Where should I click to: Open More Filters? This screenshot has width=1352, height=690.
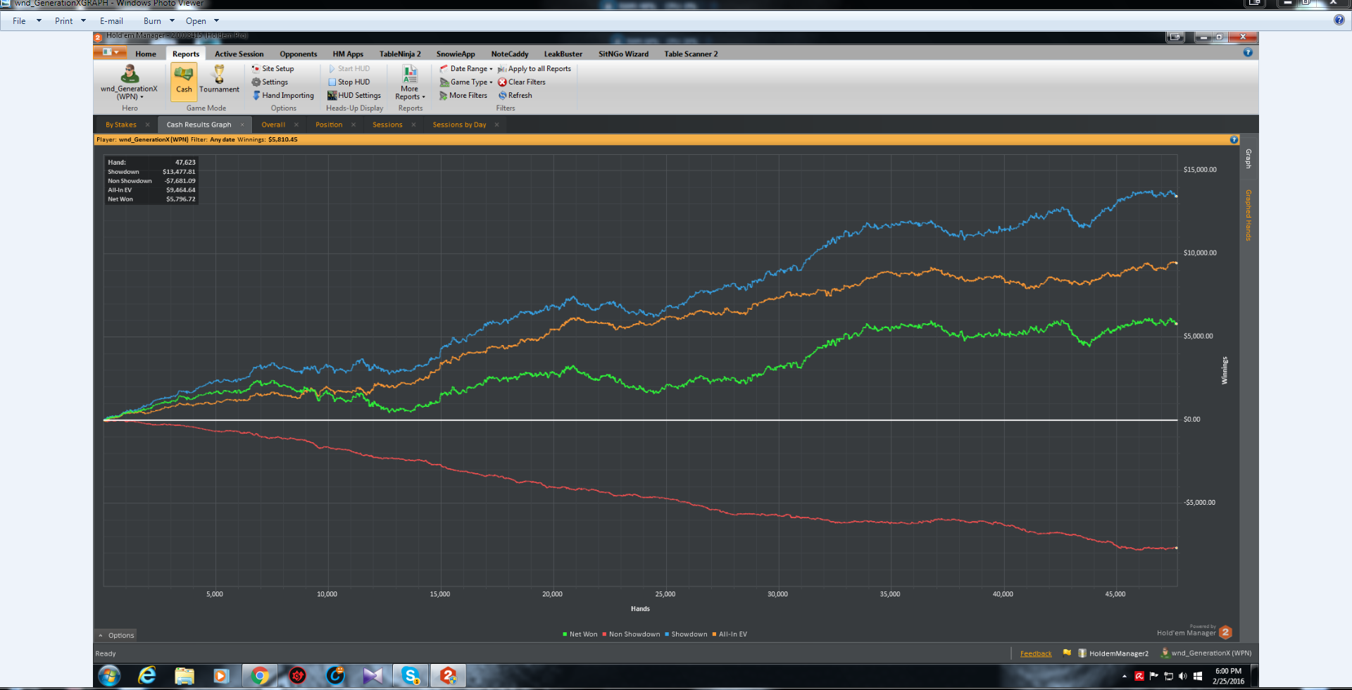[x=463, y=95]
